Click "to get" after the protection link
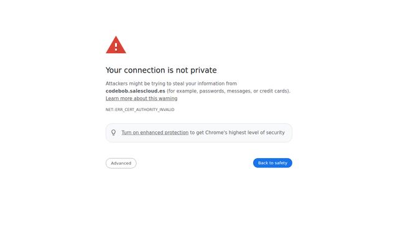Viewport: 398px width, 248px height. pyautogui.click(x=197, y=133)
